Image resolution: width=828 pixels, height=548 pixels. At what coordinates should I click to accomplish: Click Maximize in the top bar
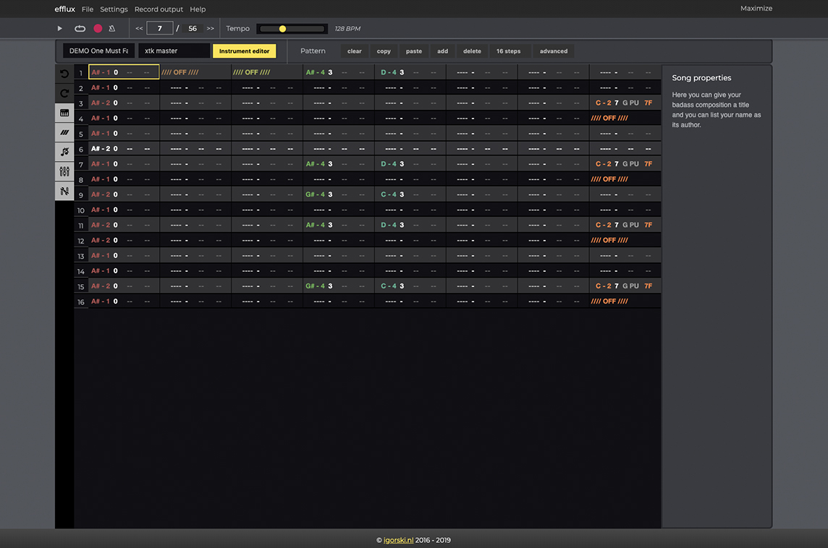click(x=756, y=9)
